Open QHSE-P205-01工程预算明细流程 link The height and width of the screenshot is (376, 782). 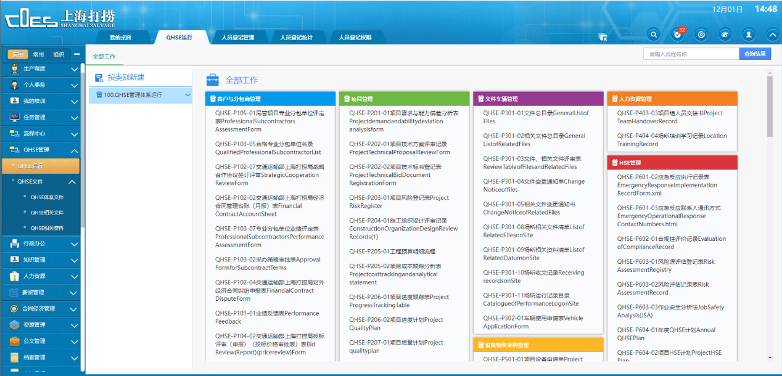coord(392,251)
